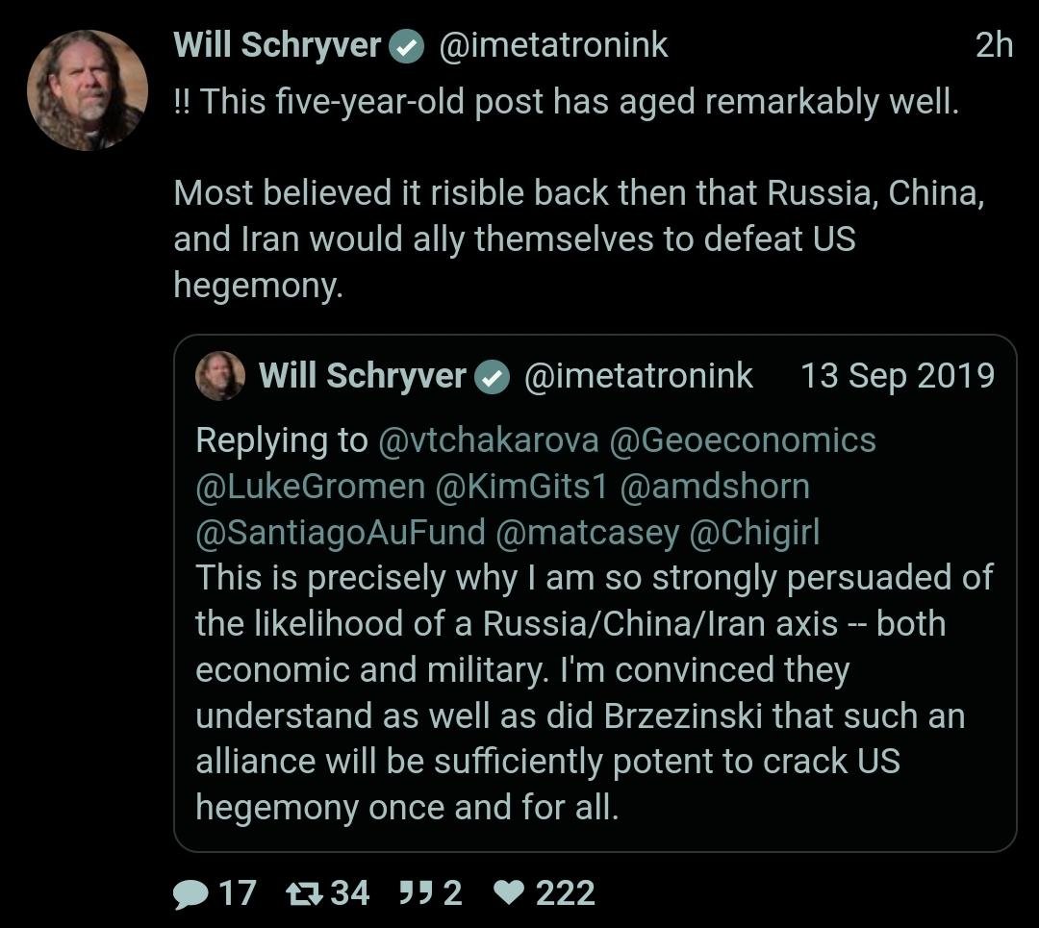Click verified badge in the quoted tweet
The image size is (1039, 928).
click(x=494, y=377)
